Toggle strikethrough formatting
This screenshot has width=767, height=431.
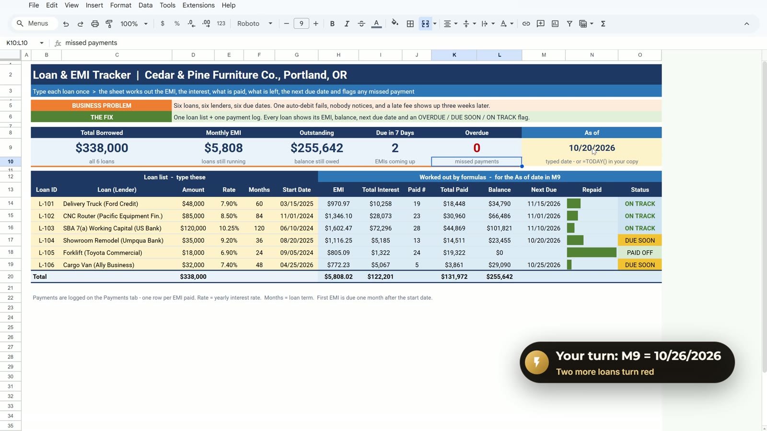coord(361,23)
